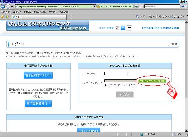Viewport: 188px width, 137px height.
Task: Toggle the ソフトウェアキーボードを使用 checkbox
Action: [x=106, y=85]
